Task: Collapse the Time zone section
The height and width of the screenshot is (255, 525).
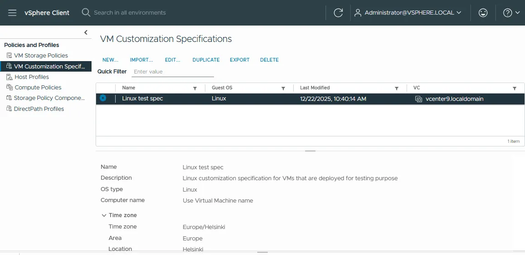Action: coord(104,215)
